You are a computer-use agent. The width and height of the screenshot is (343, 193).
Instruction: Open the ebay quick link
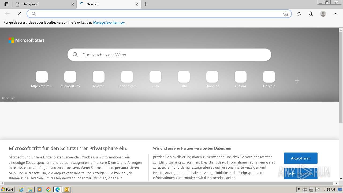(155, 79)
